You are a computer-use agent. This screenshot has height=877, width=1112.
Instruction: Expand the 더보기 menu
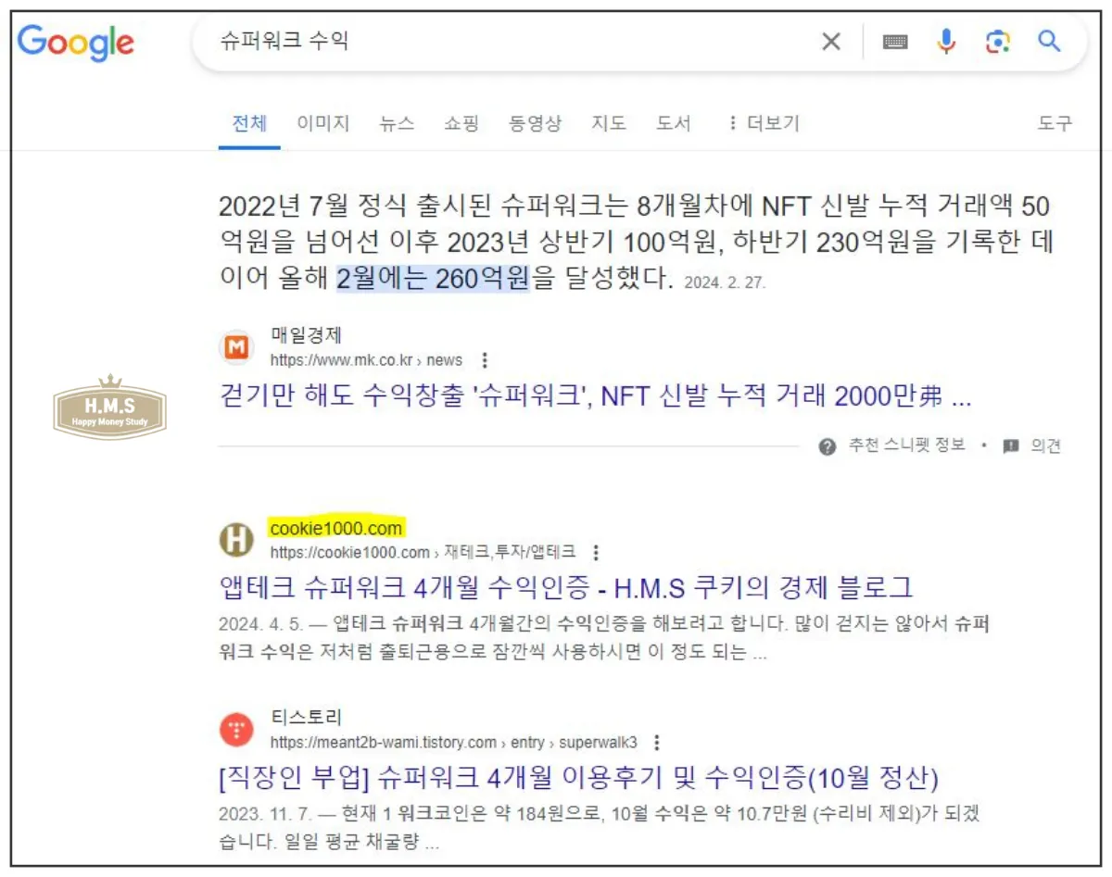(x=764, y=123)
